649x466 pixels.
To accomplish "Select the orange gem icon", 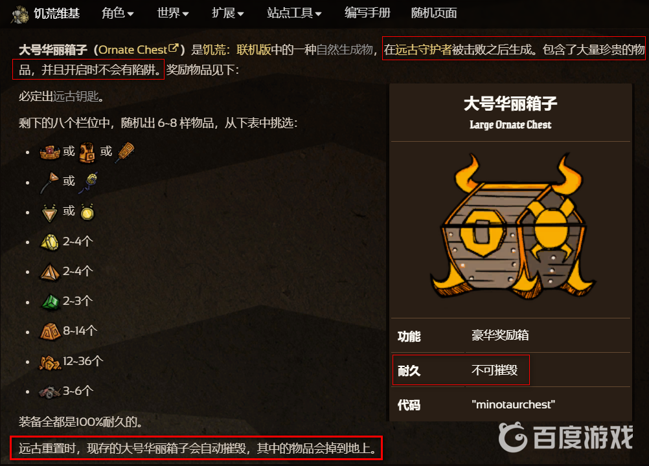I will coord(50,272).
